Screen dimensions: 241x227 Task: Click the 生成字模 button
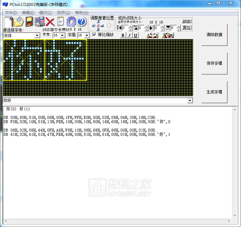[215, 92]
